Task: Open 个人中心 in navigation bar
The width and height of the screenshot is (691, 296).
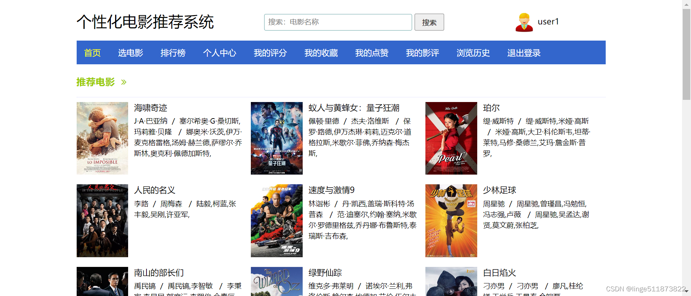Action: [x=220, y=53]
